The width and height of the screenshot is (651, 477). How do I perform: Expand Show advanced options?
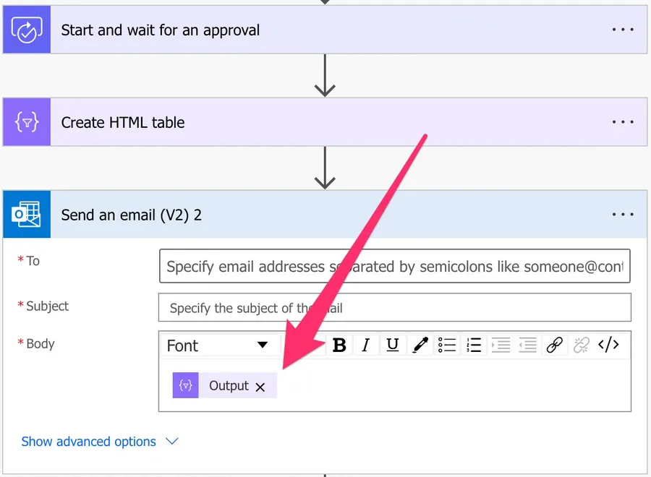[x=99, y=442]
